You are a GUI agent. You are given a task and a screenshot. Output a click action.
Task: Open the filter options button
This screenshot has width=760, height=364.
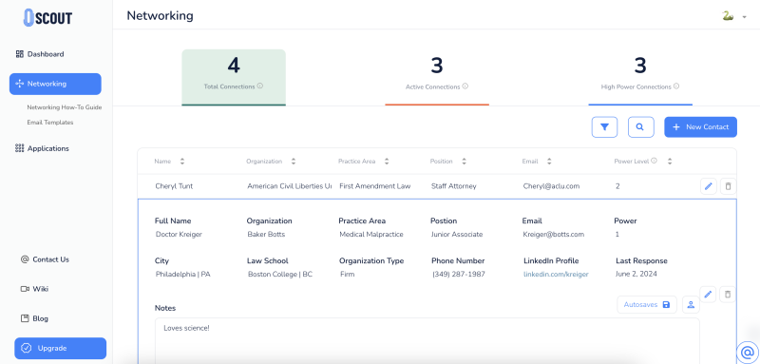pos(604,127)
